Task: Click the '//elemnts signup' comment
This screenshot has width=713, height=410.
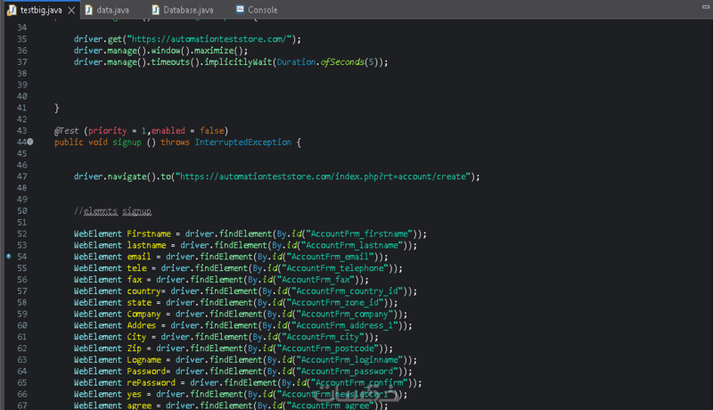Action: coord(113,211)
